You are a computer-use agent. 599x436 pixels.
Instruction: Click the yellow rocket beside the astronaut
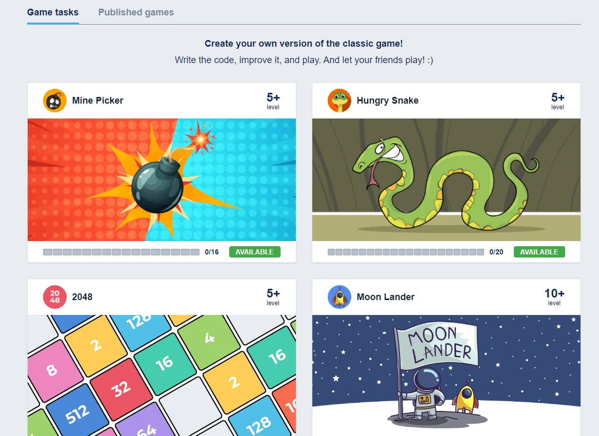click(x=466, y=399)
